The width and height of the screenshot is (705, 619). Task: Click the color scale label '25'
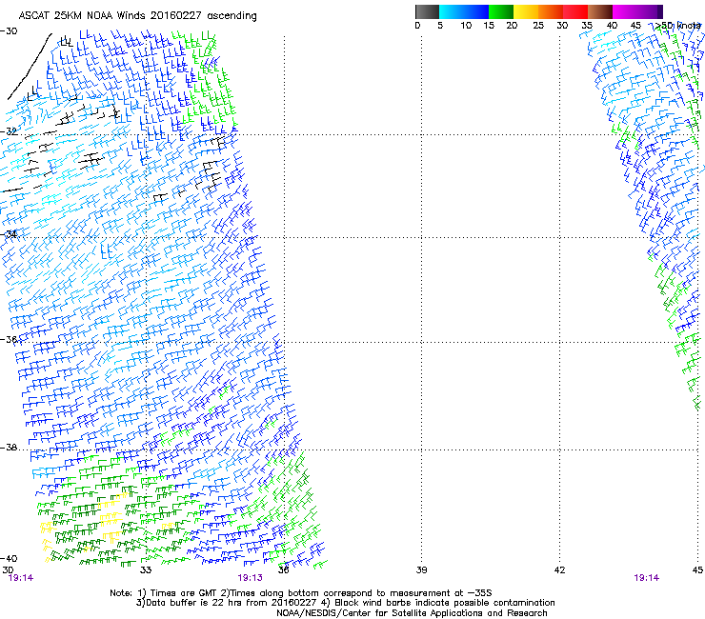click(538, 26)
